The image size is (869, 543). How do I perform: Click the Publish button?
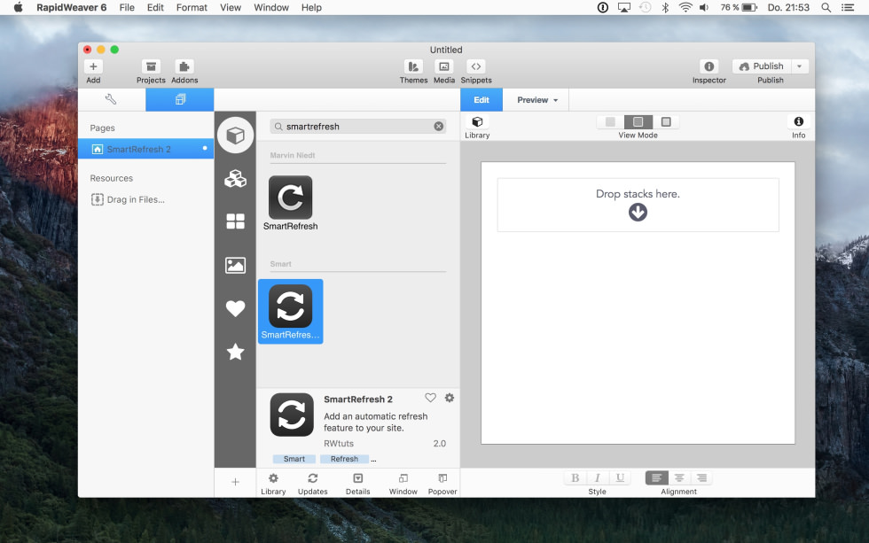[762, 66]
